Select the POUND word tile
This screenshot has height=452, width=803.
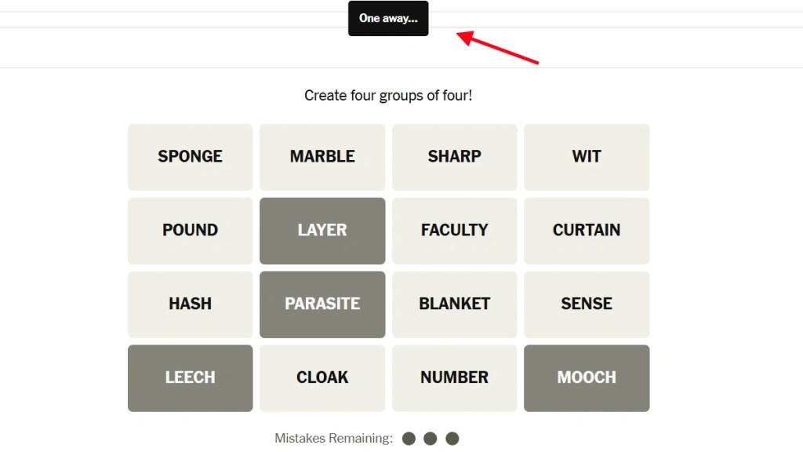point(190,231)
